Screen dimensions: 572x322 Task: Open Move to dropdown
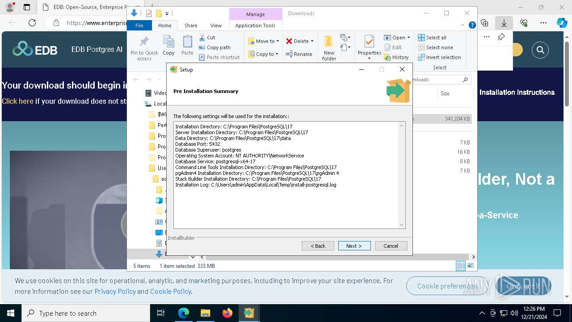tap(264, 41)
